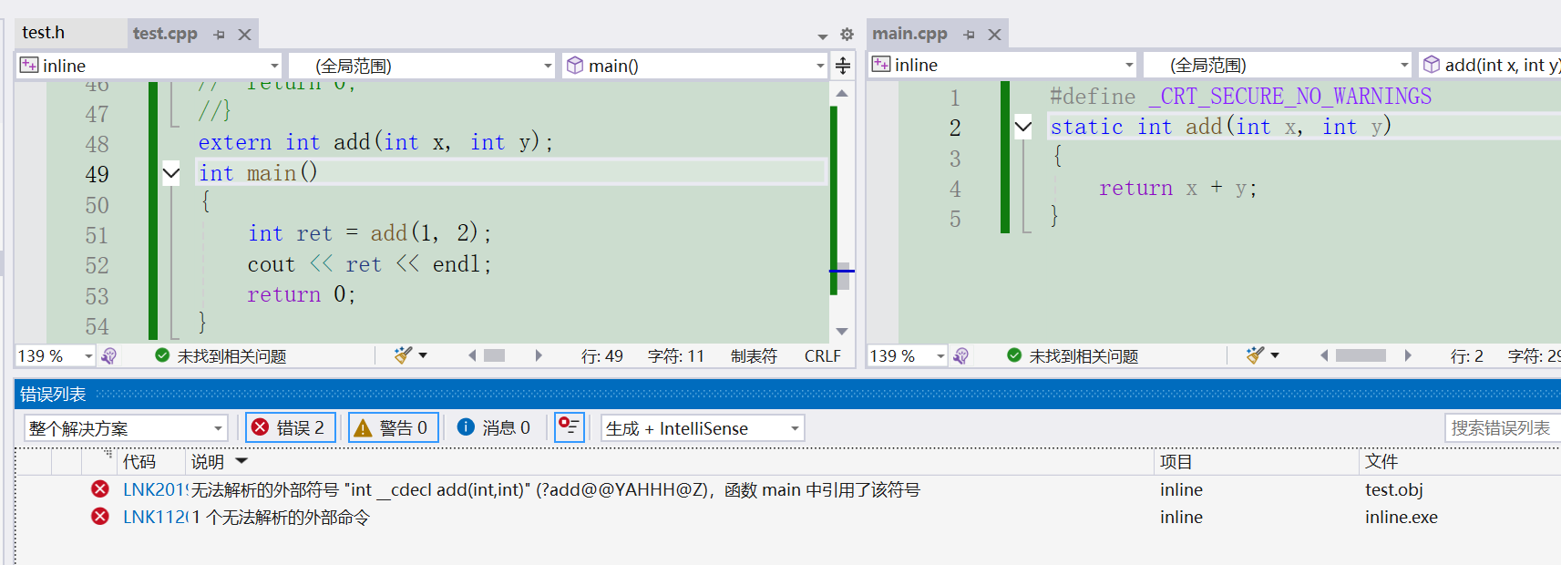The width and height of the screenshot is (1561, 565).
Task: Click the CRLF line ending indicator
Action: [823, 356]
